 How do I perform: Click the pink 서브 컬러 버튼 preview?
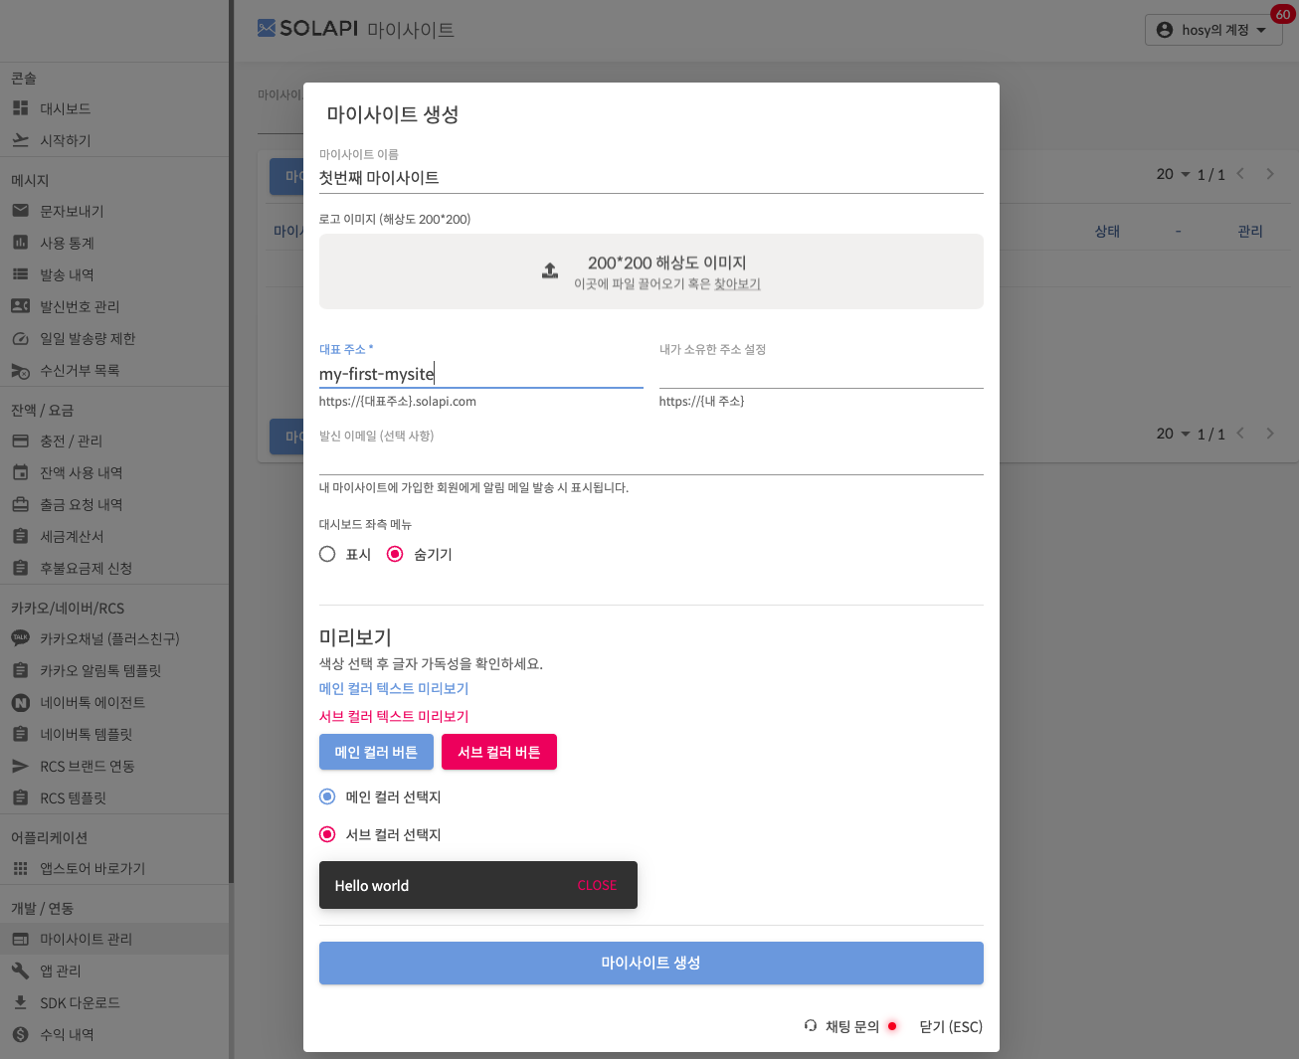[498, 752]
